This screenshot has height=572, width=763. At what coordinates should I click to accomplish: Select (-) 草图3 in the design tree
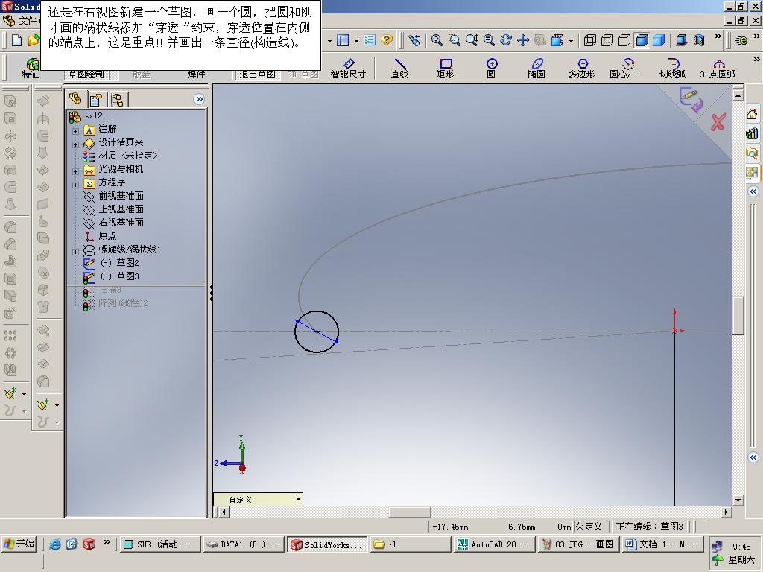[119, 276]
